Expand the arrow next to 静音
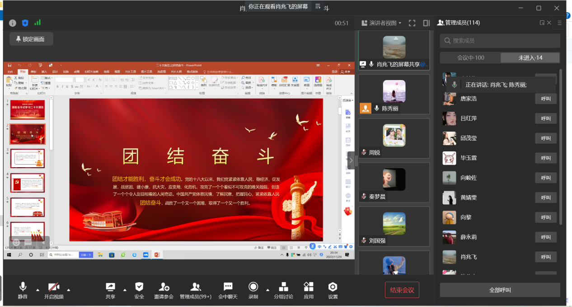Viewport: 572px width, 307px height. [38, 290]
